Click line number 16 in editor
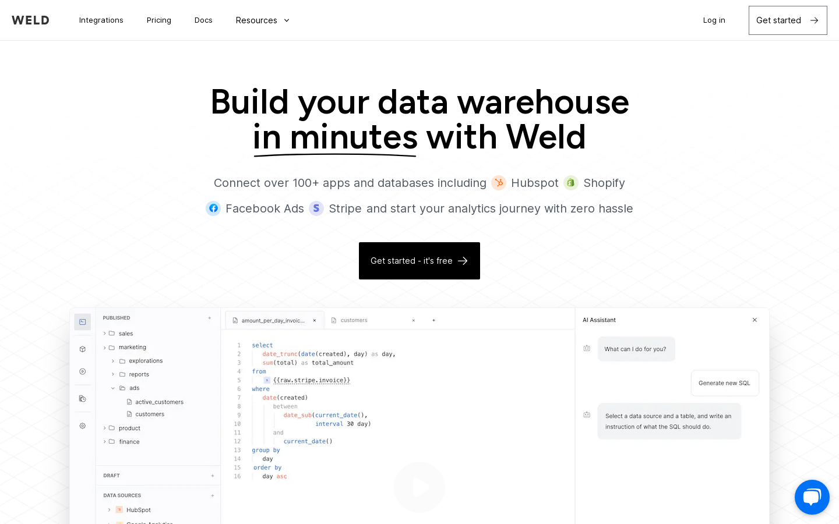Image resolution: width=839 pixels, height=524 pixels. pyautogui.click(x=237, y=476)
